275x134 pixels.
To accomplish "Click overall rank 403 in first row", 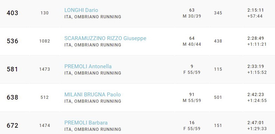I will [12, 13].
